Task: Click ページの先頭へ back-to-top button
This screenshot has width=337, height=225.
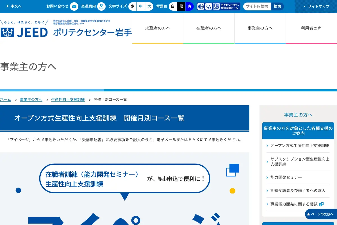Action: [x=321, y=214]
